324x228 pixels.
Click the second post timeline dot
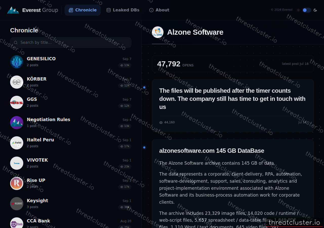[x=144, y=147]
